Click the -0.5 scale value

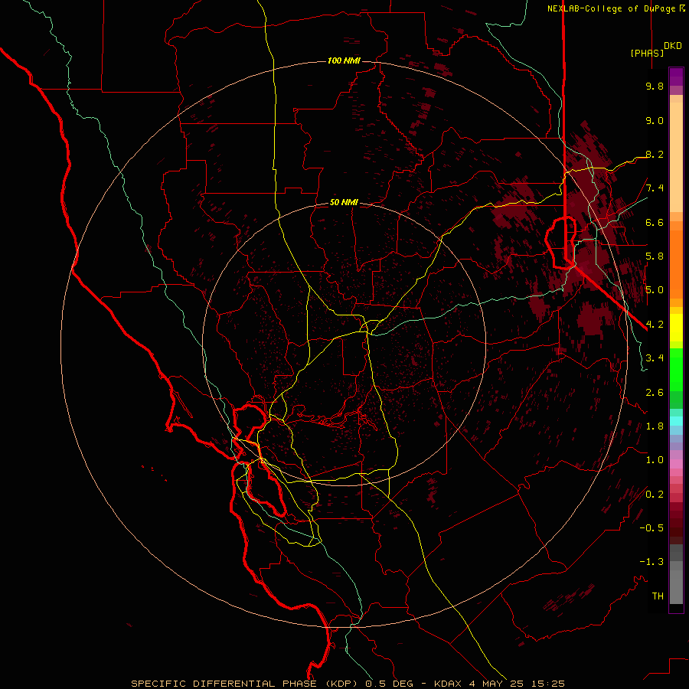click(x=651, y=528)
